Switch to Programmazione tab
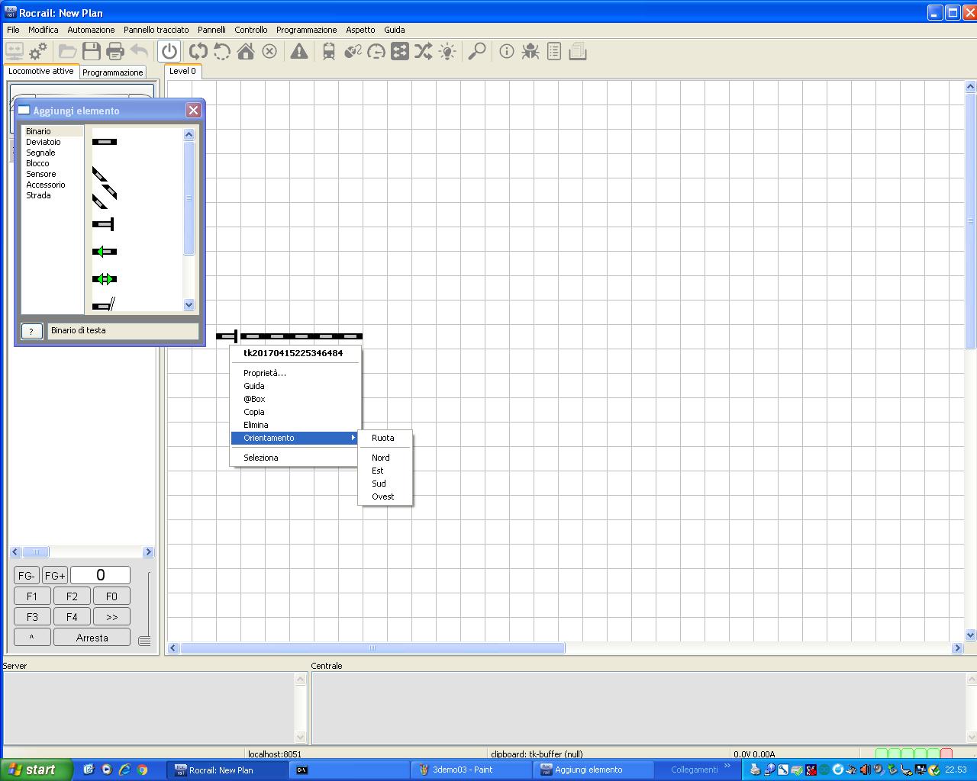This screenshot has height=781, width=977. [113, 72]
